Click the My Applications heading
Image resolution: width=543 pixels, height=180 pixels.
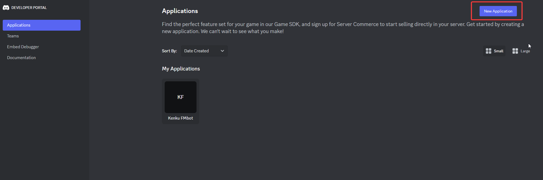coord(181,69)
